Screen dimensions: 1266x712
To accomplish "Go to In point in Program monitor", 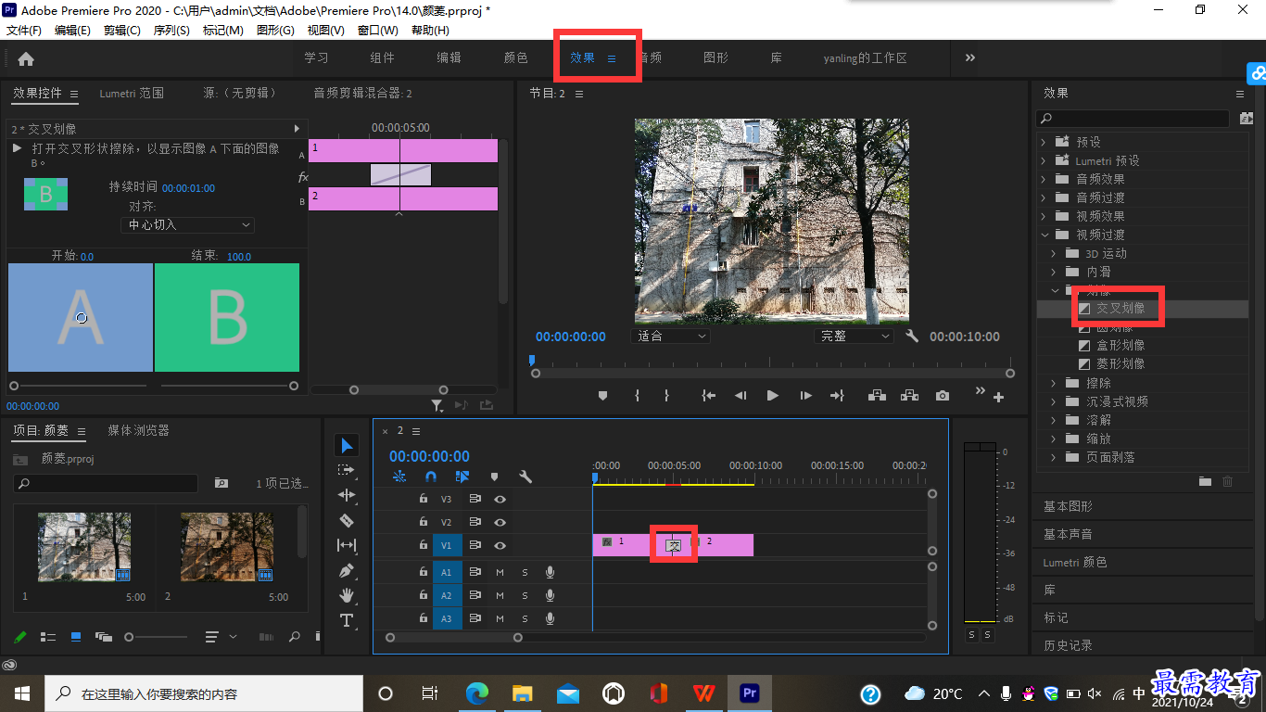I will tap(709, 396).
